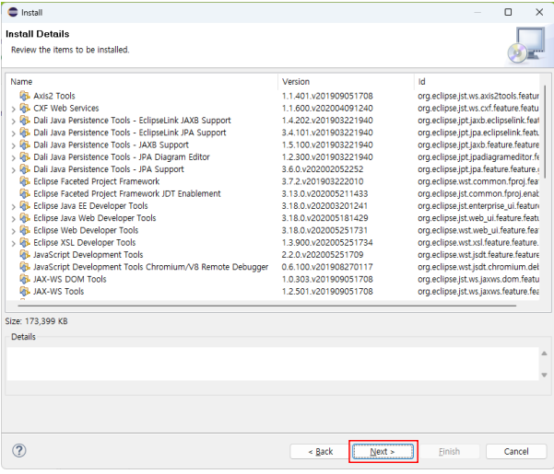This screenshot has width=554, height=474.
Task: Expand the Eclipse Java Web Developer Tools node
Action: (x=14, y=219)
